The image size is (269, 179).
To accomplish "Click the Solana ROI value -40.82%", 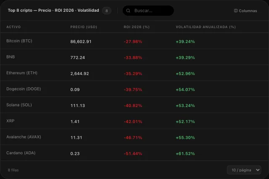I will tap(133, 106).
